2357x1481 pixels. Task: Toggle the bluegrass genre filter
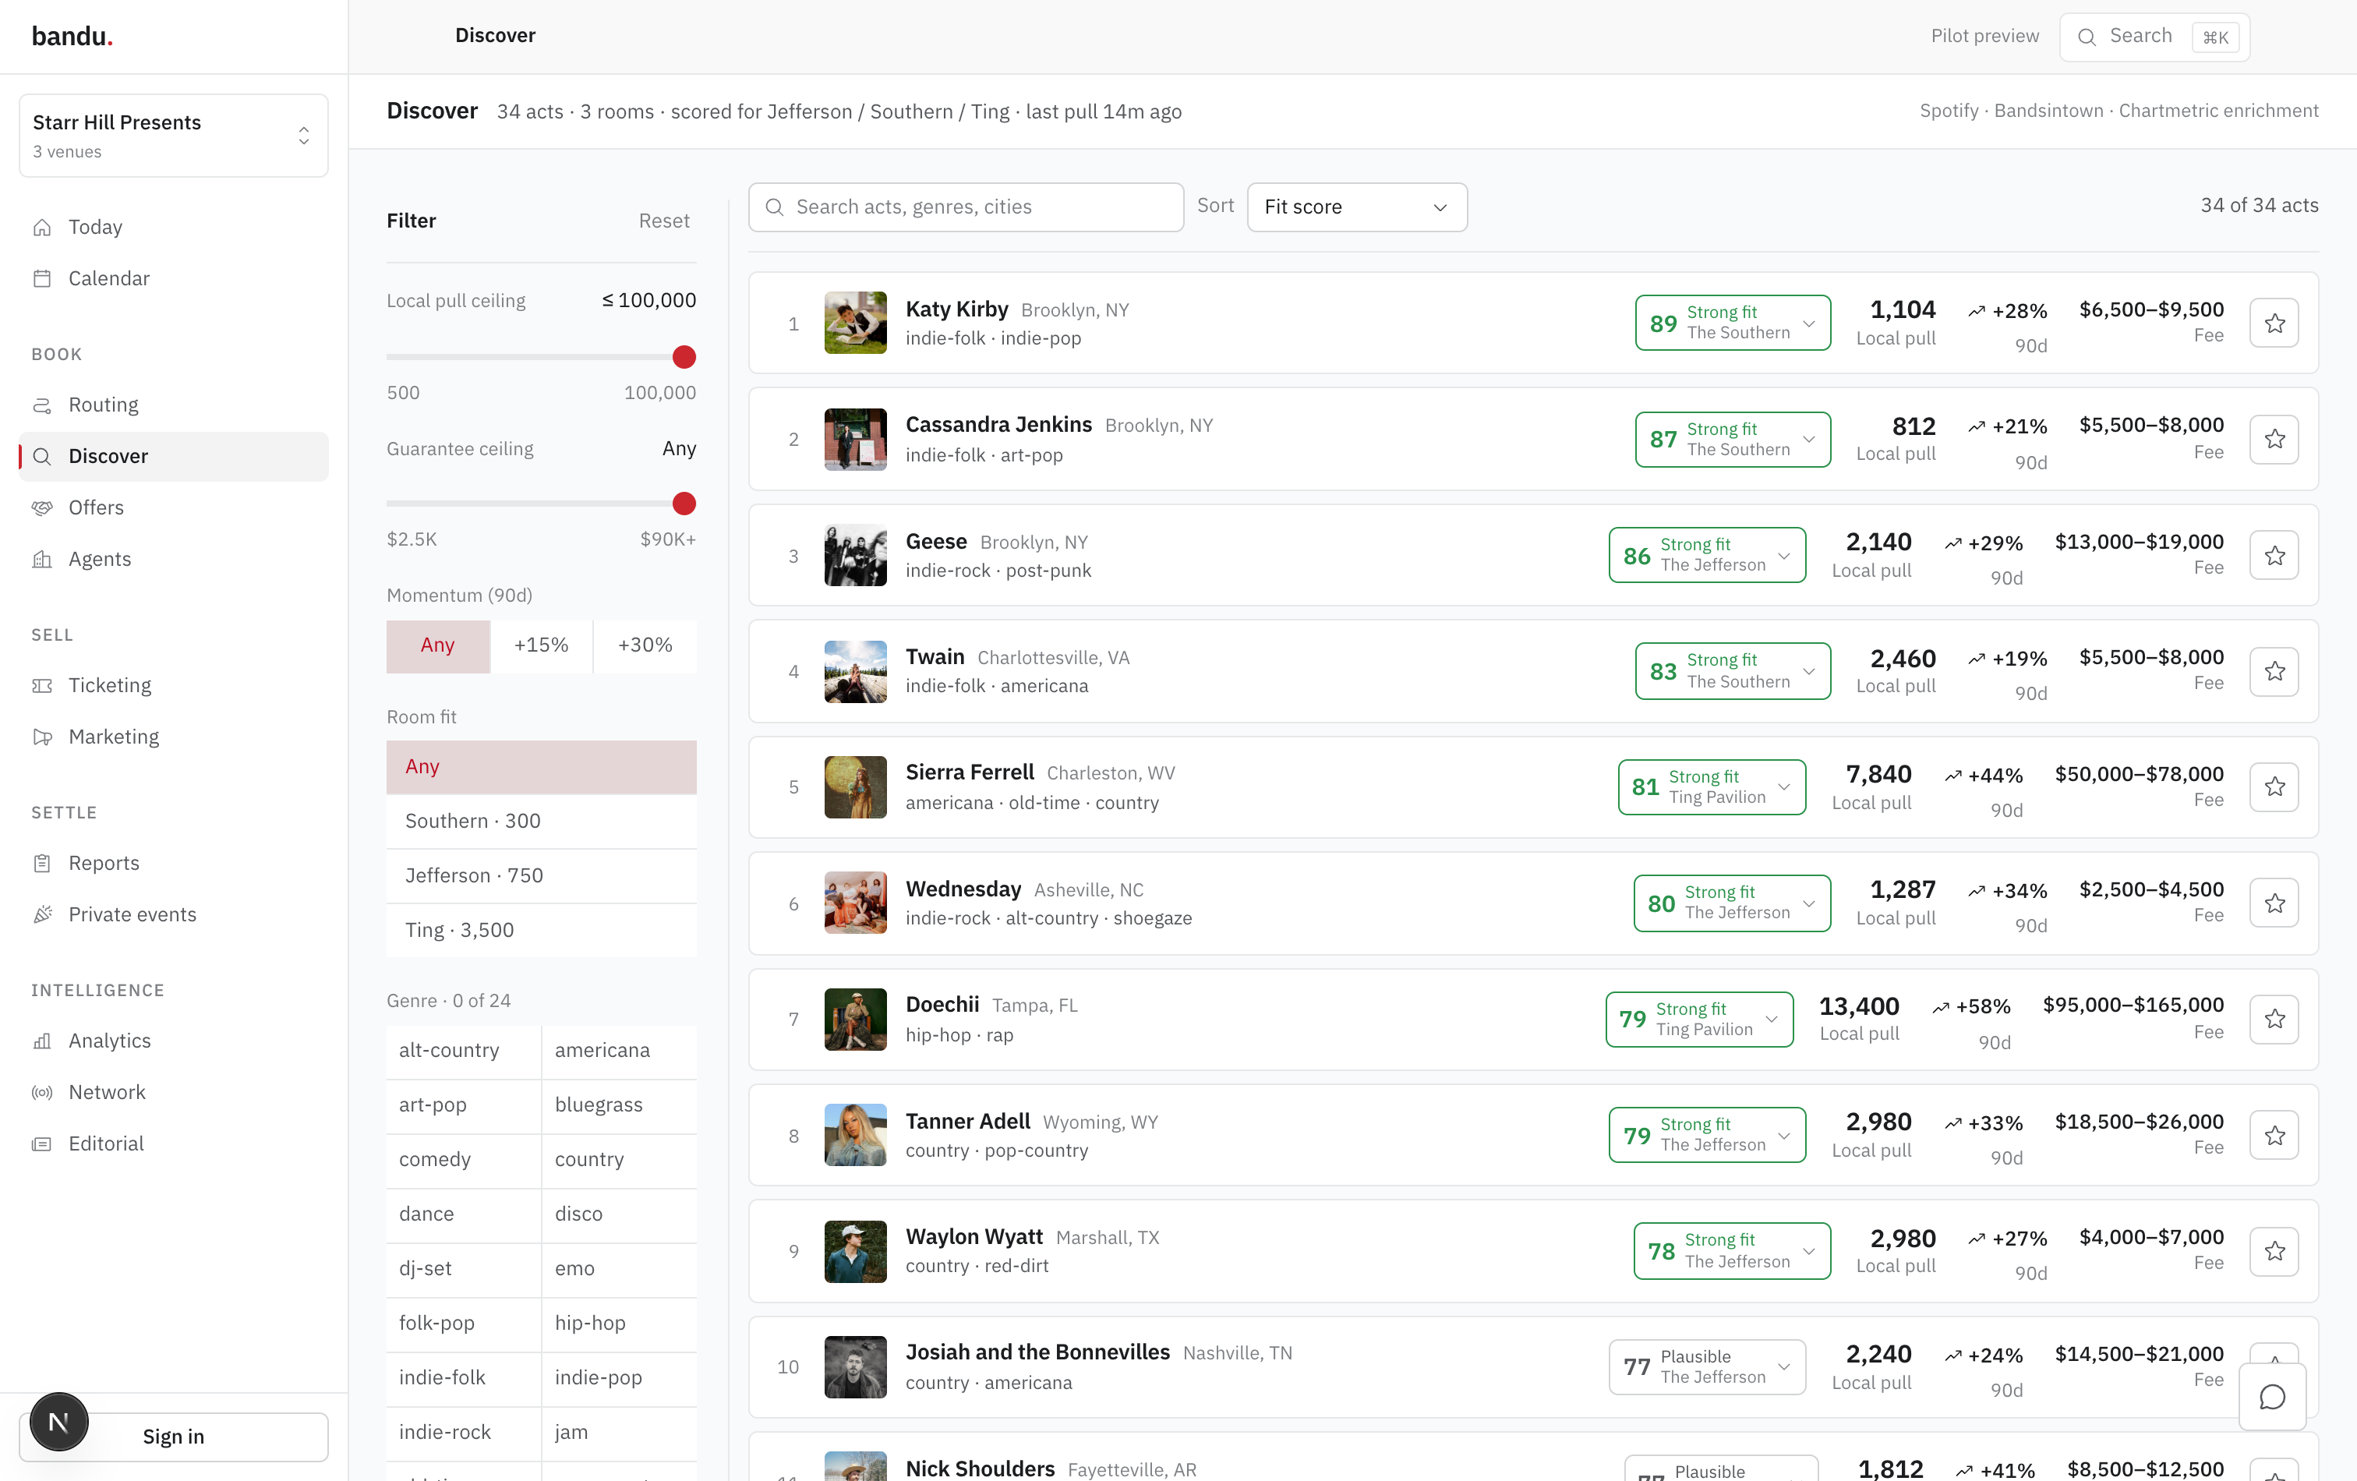(619, 1105)
